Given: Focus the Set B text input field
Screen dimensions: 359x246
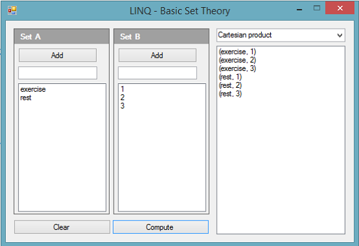Looking at the screenshot, I should click(x=157, y=73).
